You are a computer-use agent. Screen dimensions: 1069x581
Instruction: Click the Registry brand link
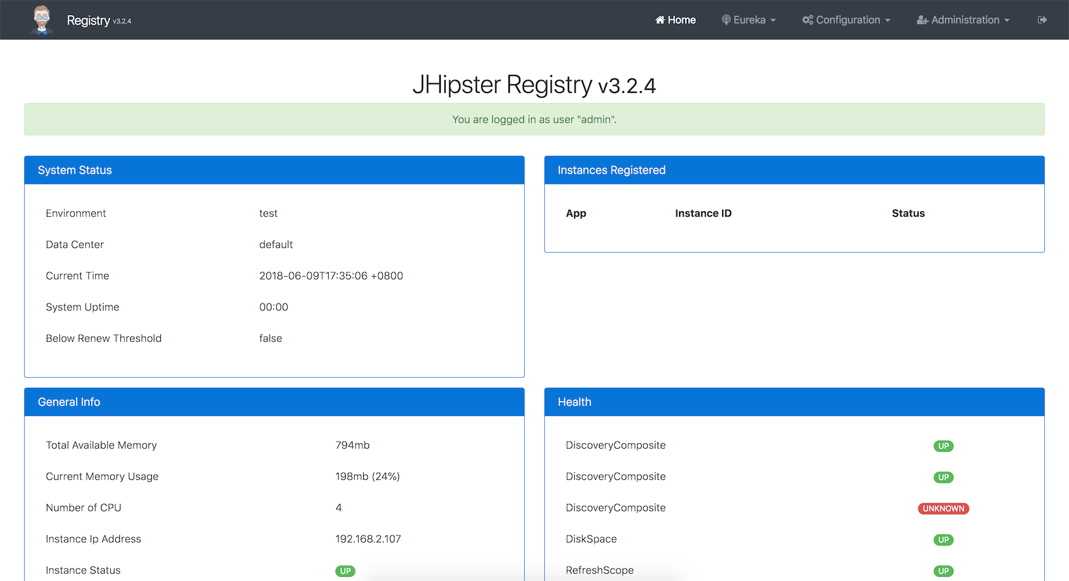click(89, 20)
